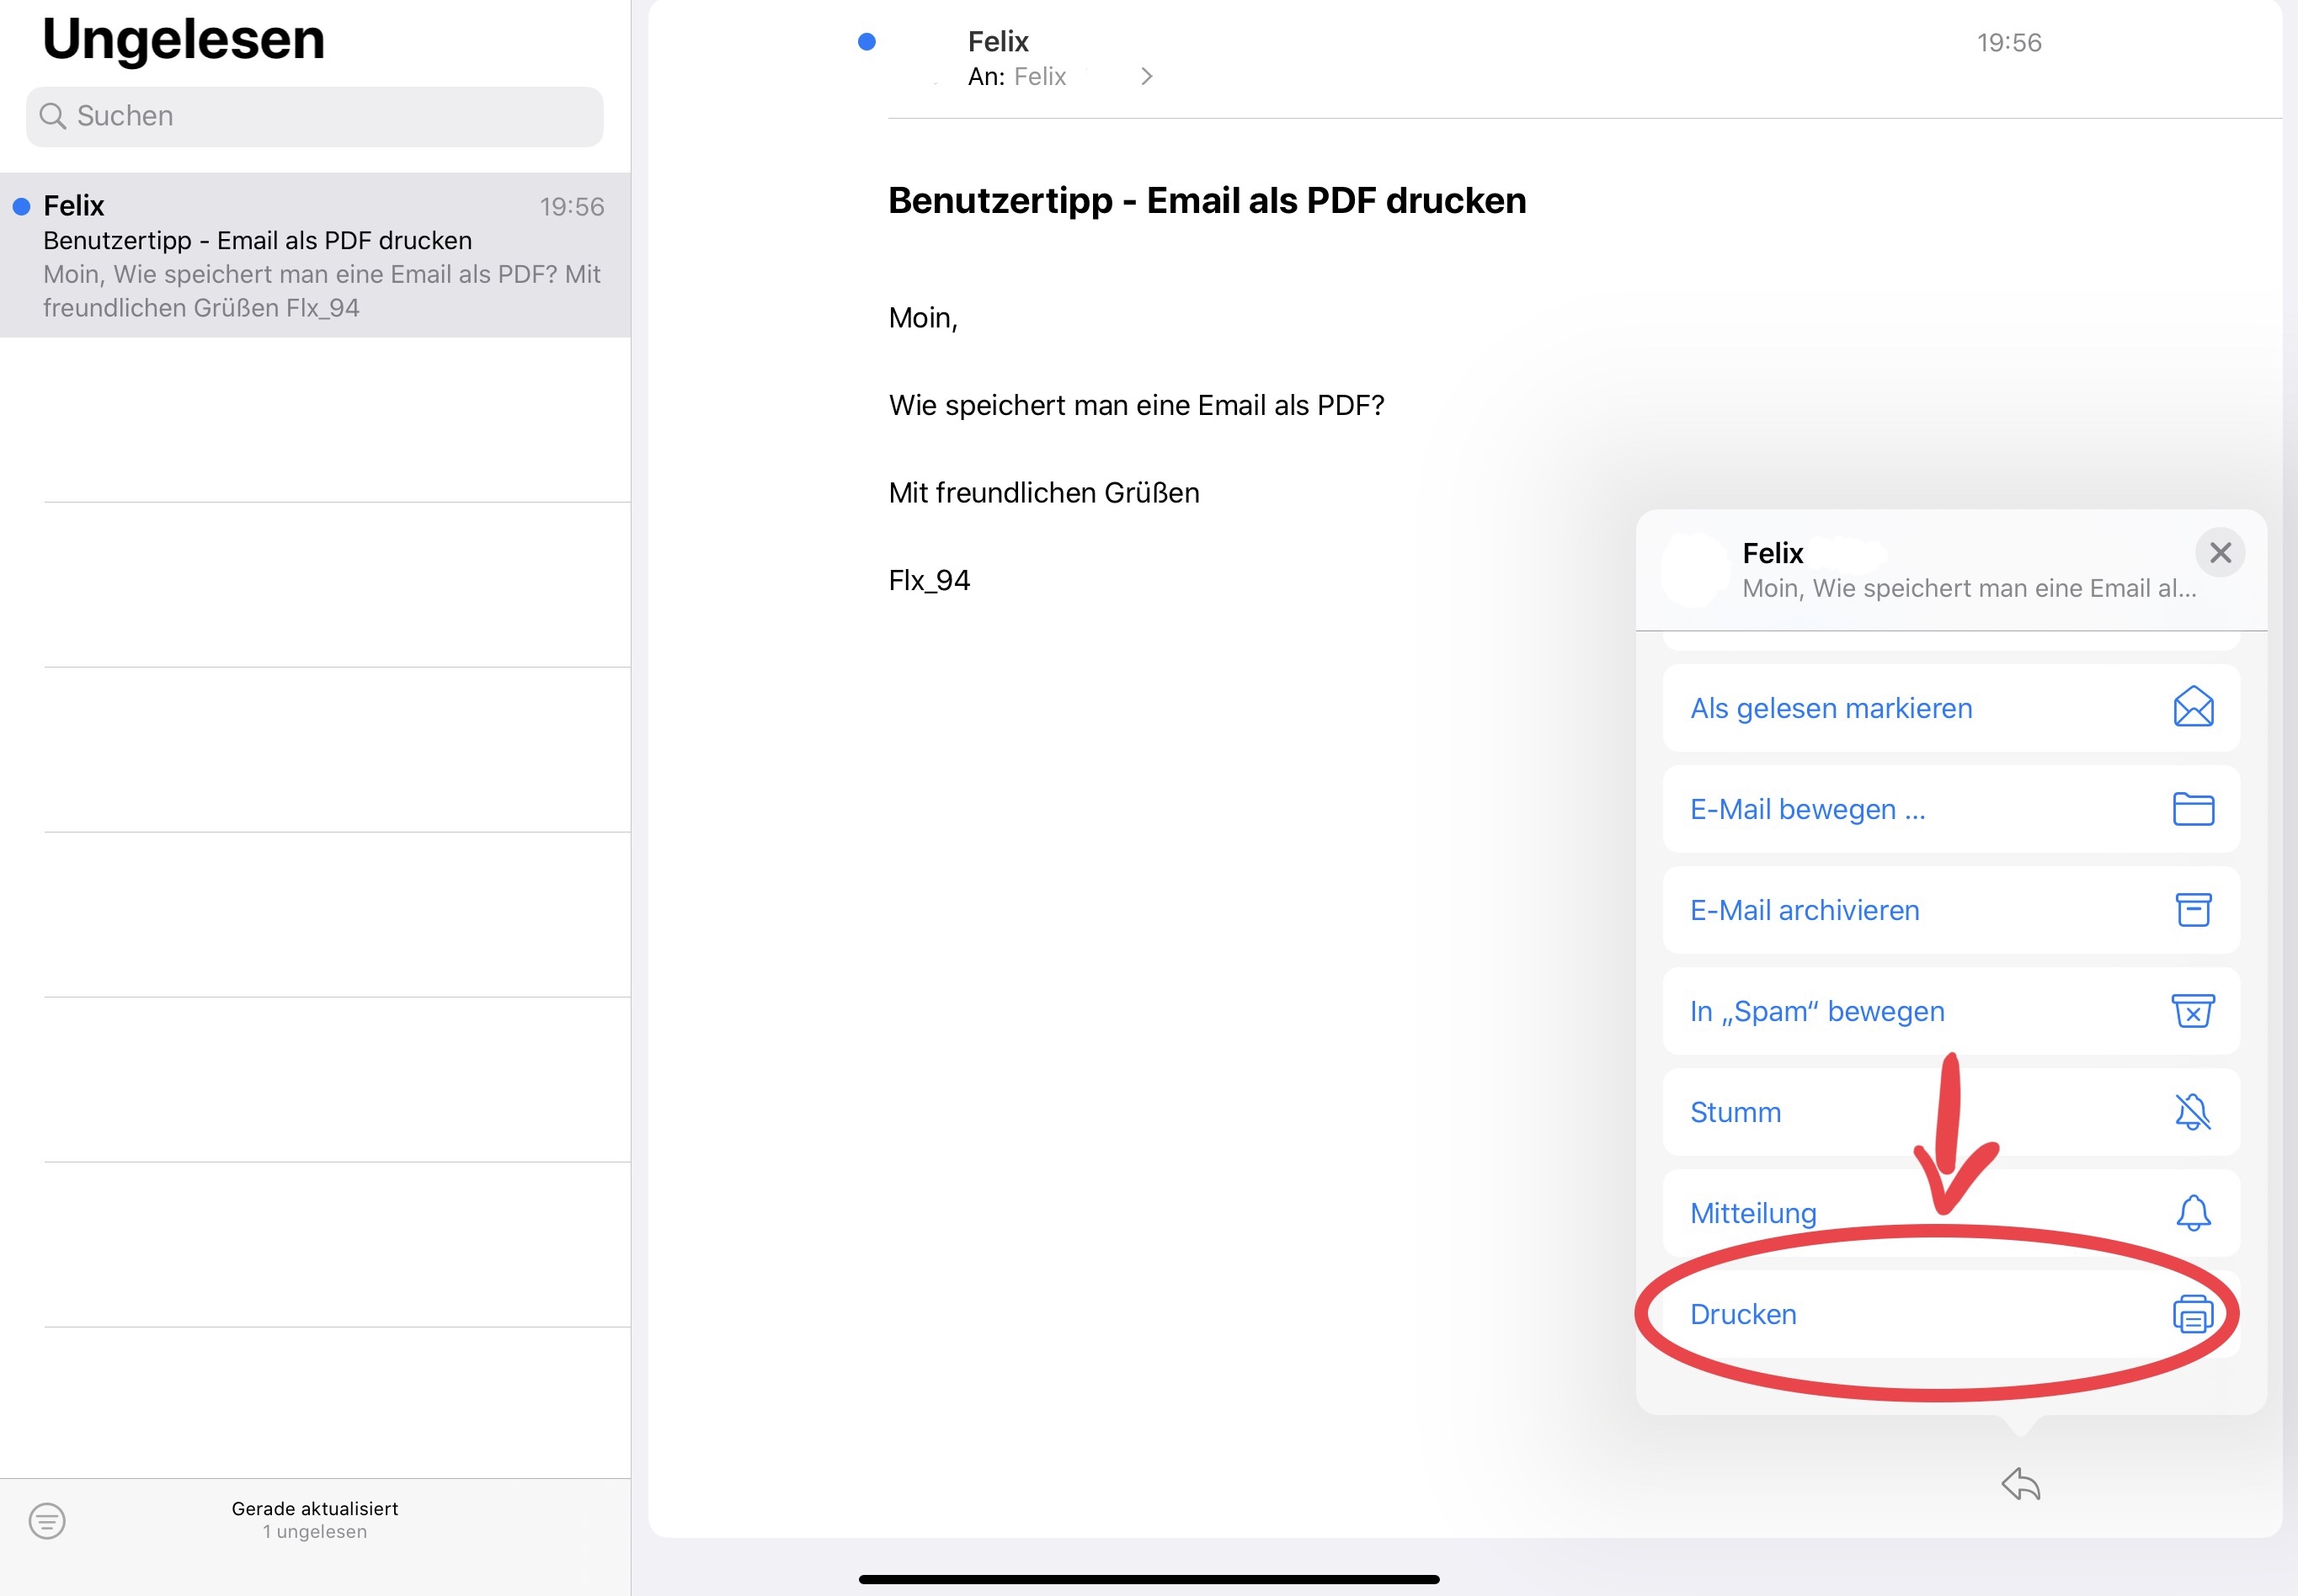Click the archive box icon

coord(2192,910)
